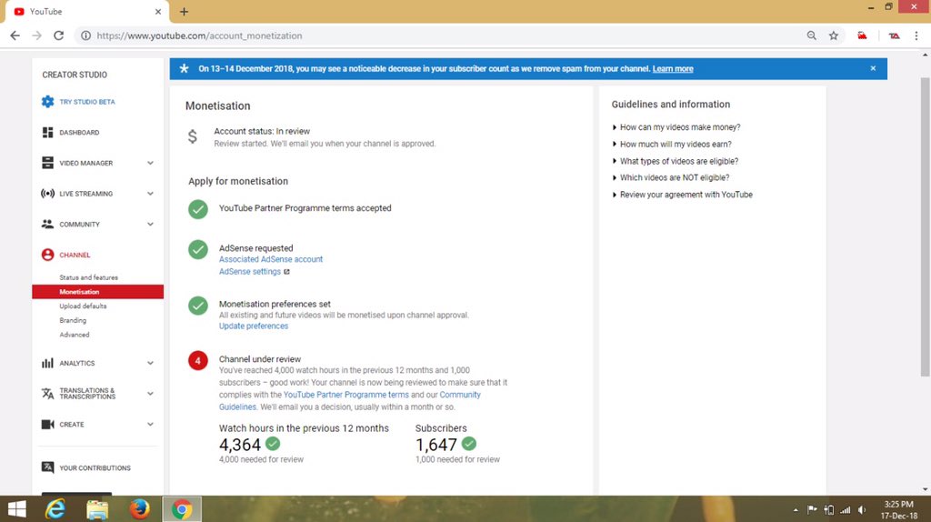Select the highlighted Monetisation menu item
The width and height of the screenshot is (931, 522).
click(x=98, y=292)
